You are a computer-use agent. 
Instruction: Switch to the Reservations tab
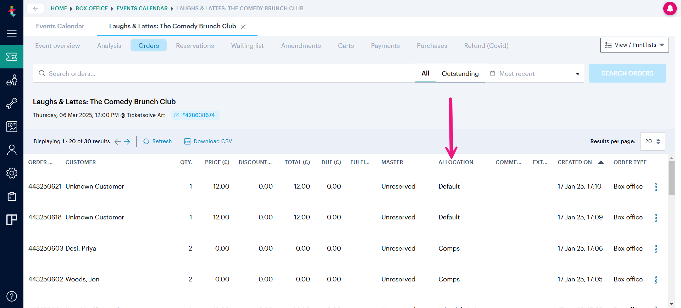click(x=195, y=46)
